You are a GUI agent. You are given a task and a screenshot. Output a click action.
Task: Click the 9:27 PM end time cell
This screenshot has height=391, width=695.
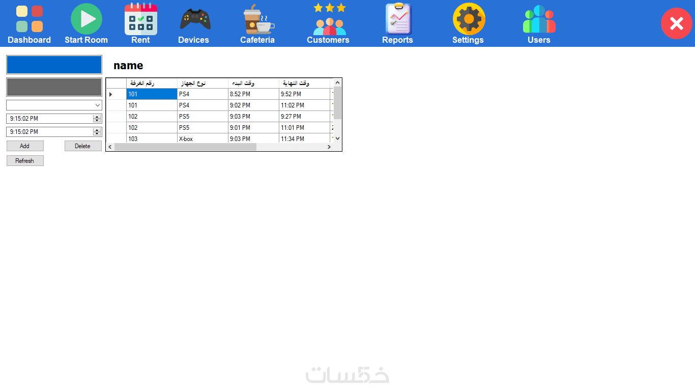pos(304,117)
